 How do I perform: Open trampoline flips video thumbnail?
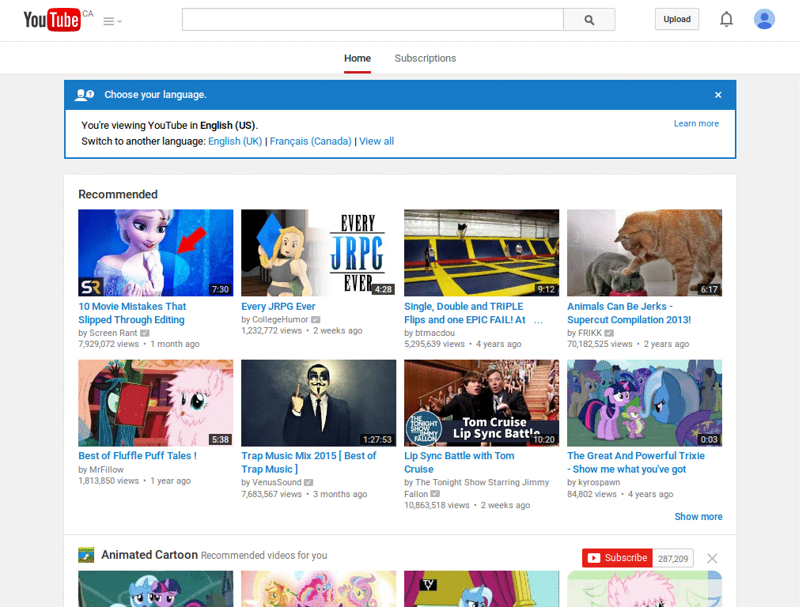coord(482,253)
